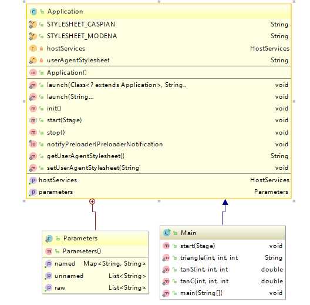Screen dimensions: 310x305
Task: Select the STYLESHEET_CASPIAN field icon
Action: (x=33, y=24)
